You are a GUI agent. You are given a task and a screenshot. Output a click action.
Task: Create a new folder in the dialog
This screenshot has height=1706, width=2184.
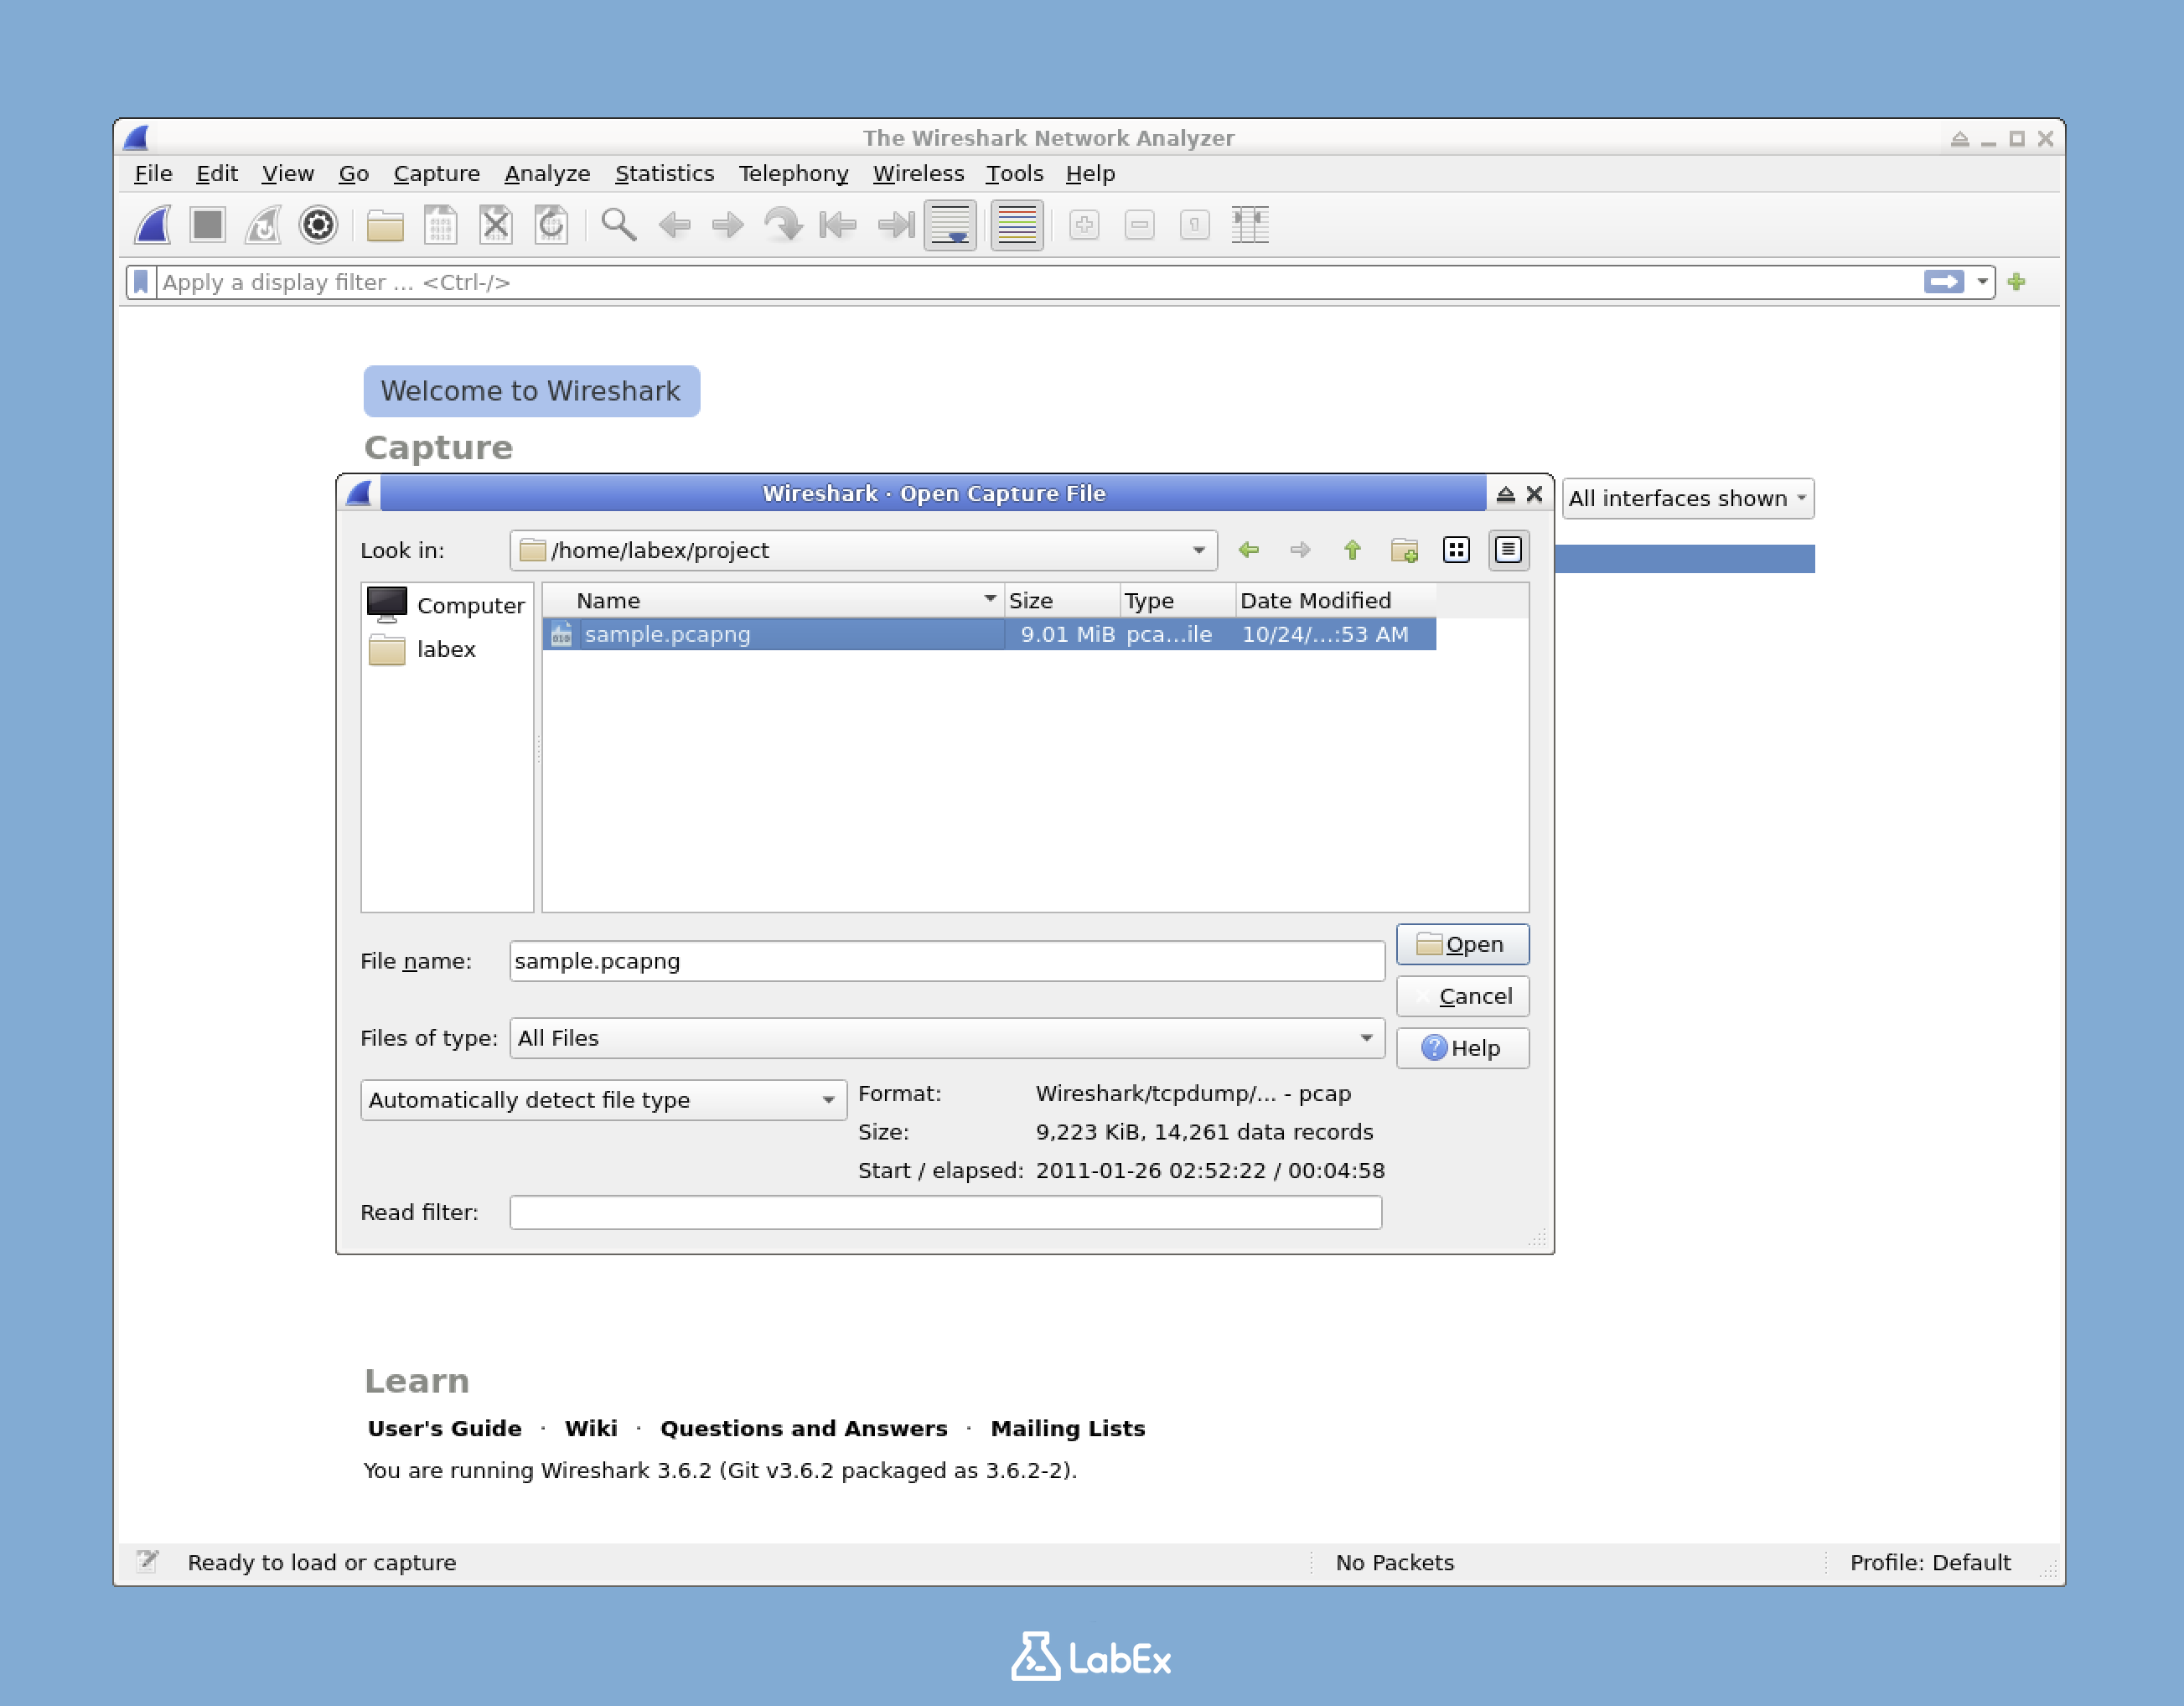[1404, 550]
